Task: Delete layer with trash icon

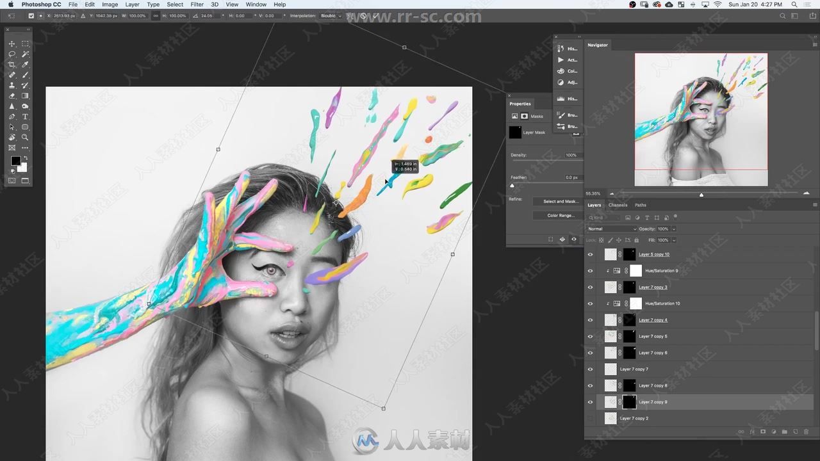Action: tap(806, 432)
